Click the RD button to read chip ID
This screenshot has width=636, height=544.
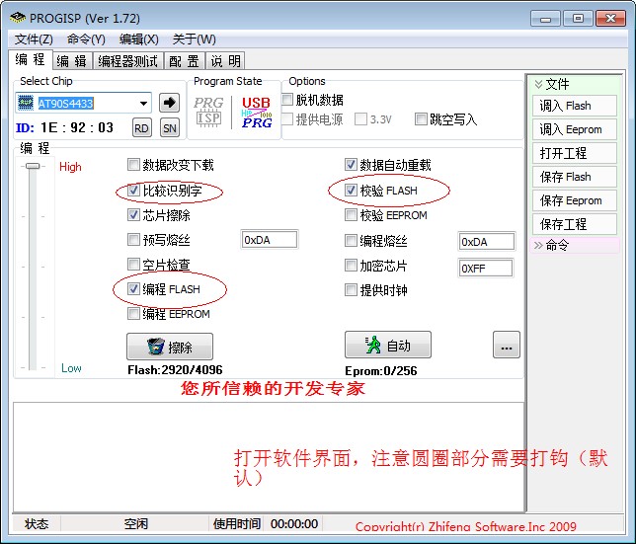(x=141, y=128)
